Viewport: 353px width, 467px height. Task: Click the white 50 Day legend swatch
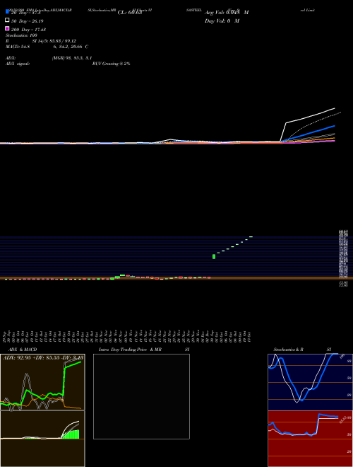8,21
